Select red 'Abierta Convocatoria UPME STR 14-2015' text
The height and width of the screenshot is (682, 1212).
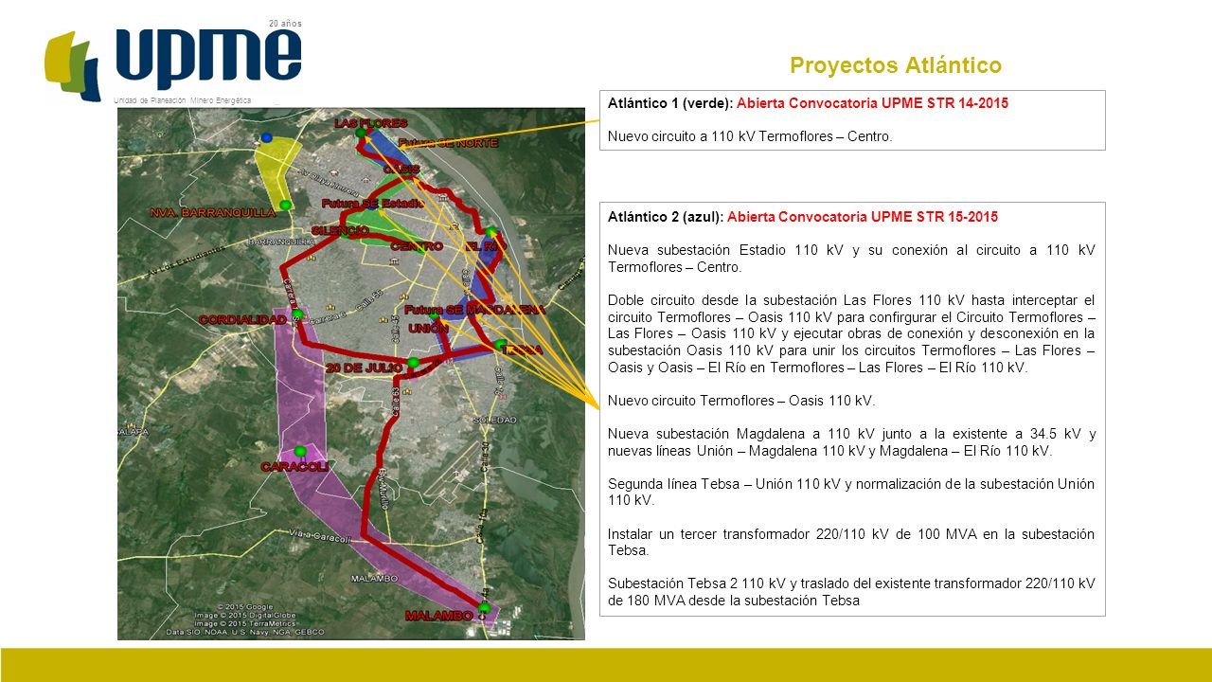coord(873,103)
